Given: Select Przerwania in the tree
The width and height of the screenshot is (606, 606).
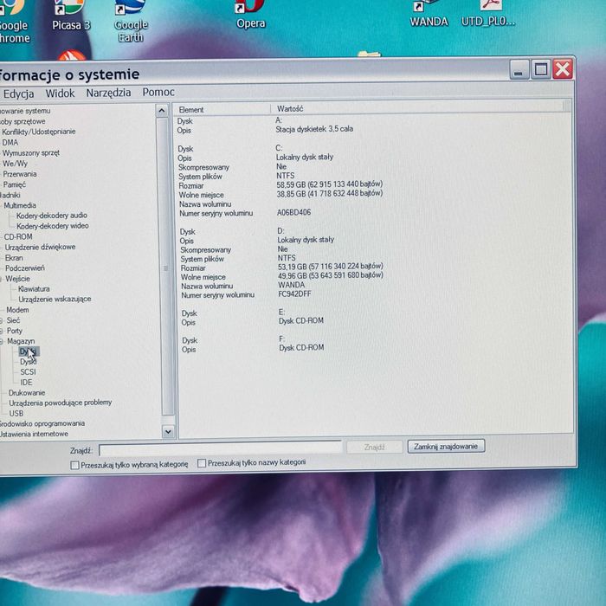Looking at the screenshot, I should click(x=20, y=174).
